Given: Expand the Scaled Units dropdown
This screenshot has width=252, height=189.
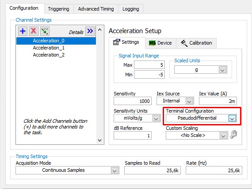Looking at the screenshot, I should click(222, 70).
